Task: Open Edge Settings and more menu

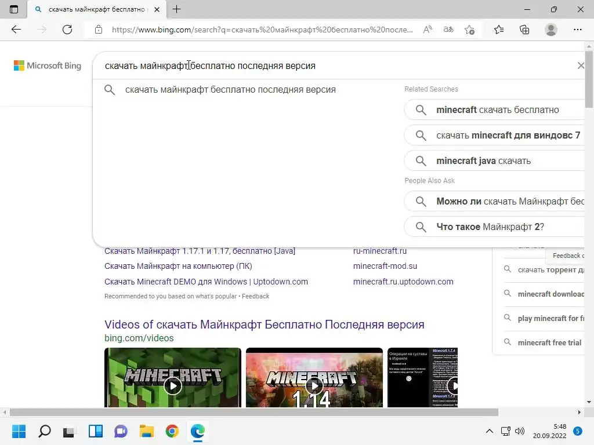Action: click(577, 30)
